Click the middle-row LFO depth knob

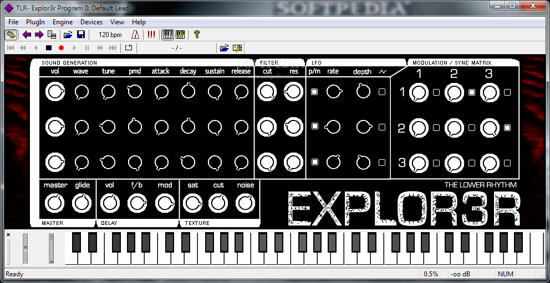click(x=363, y=126)
